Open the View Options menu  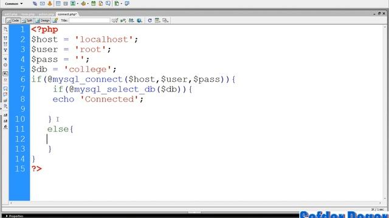point(157,21)
